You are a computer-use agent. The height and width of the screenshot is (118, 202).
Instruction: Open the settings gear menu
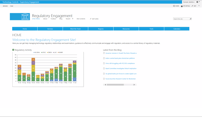[197, 2]
